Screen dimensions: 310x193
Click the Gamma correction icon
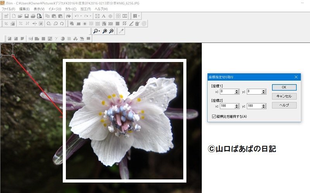(x=56, y=38)
